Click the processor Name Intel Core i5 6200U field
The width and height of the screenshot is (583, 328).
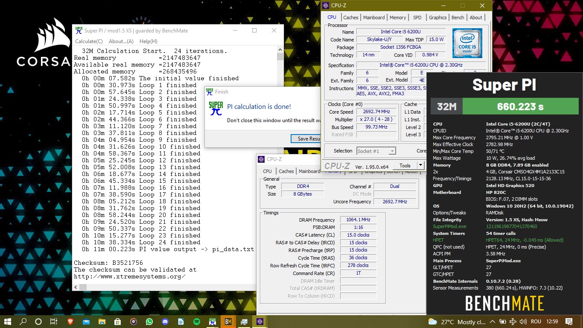[401, 32]
